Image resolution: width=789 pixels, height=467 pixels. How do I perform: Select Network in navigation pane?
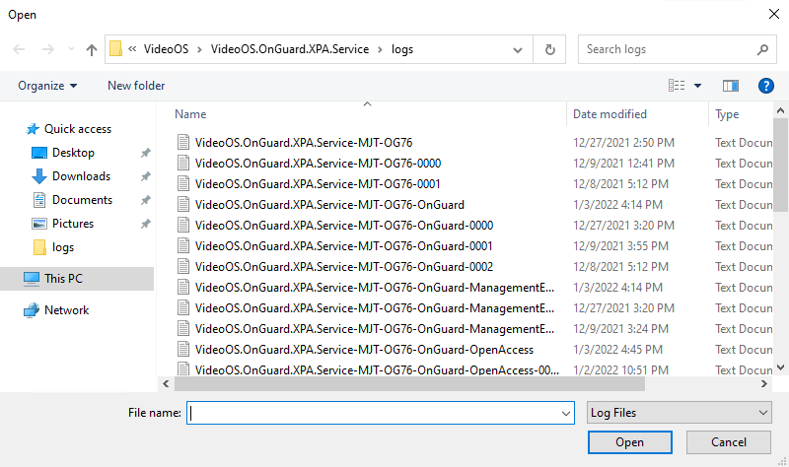66,310
